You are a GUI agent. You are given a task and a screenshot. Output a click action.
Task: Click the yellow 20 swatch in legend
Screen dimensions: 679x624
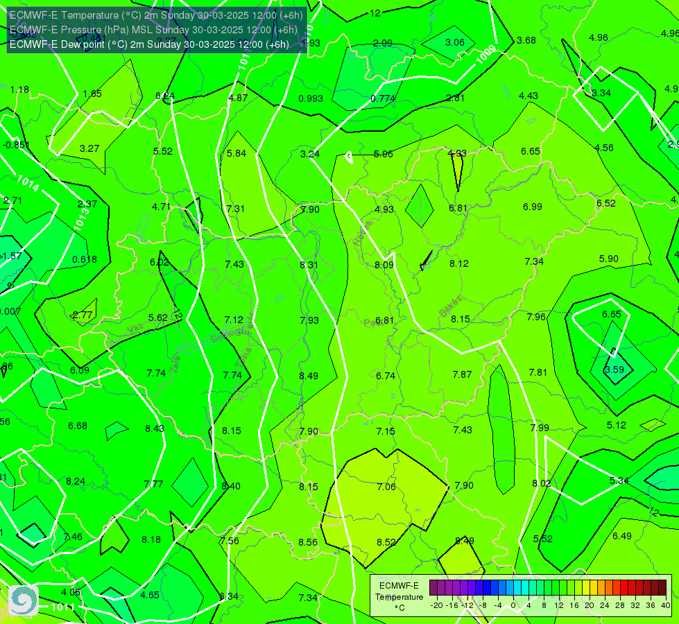[586, 589]
